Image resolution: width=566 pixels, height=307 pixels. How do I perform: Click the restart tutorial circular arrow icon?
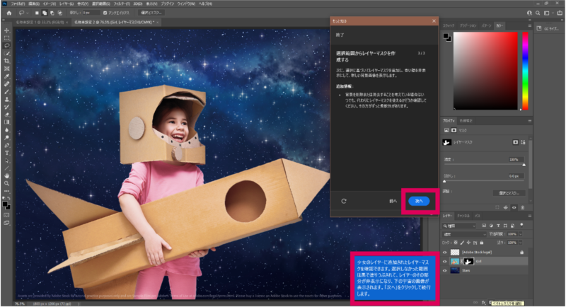(343, 201)
